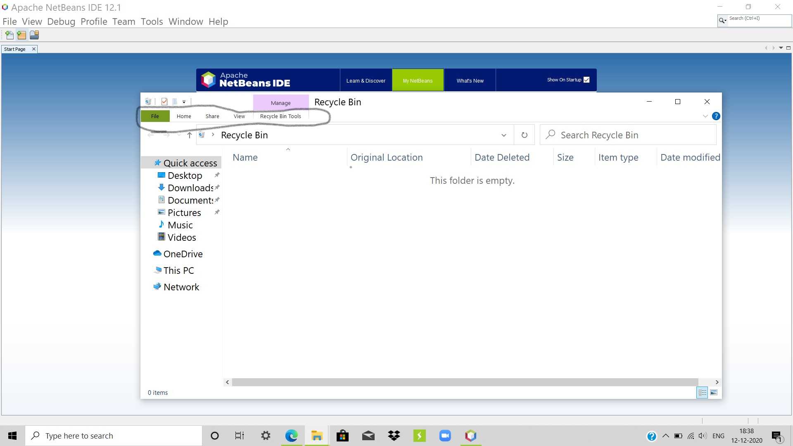Screen dimensions: 793x446
Task: Show hidden system tray icons
Action: pos(666,436)
